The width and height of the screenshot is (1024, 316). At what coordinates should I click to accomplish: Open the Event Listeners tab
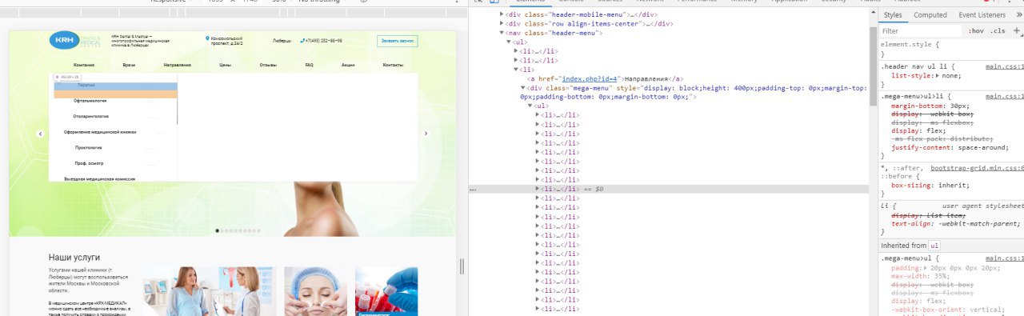point(982,15)
